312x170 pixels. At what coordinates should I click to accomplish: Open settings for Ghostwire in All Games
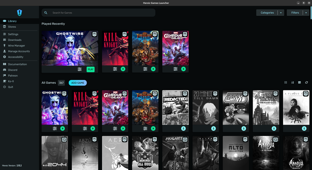(55, 129)
